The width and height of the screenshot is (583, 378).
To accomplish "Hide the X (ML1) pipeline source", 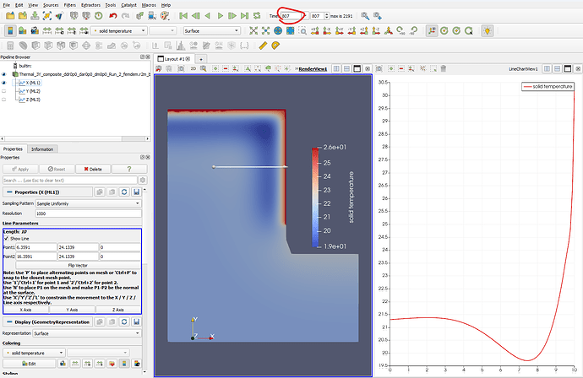I will coord(4,83).
